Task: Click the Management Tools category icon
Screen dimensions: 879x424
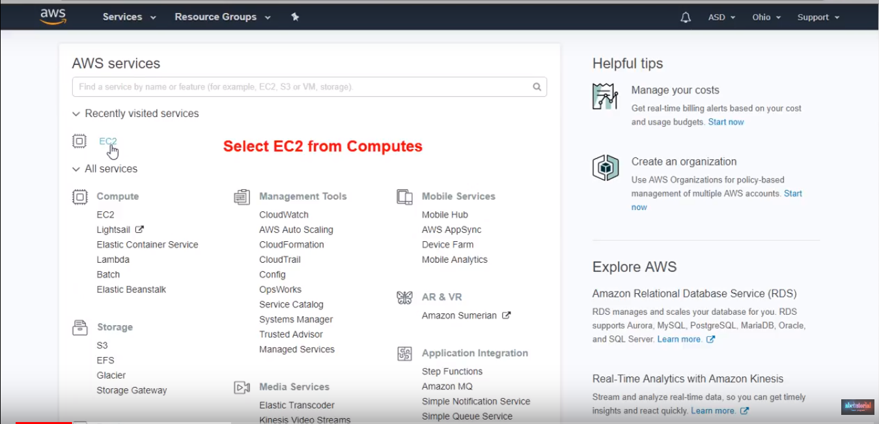Action: point(242,197)
